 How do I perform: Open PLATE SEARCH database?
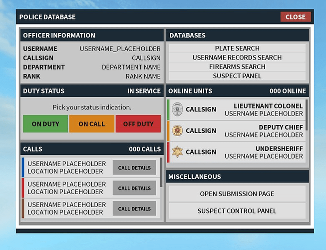coord(237,48)
